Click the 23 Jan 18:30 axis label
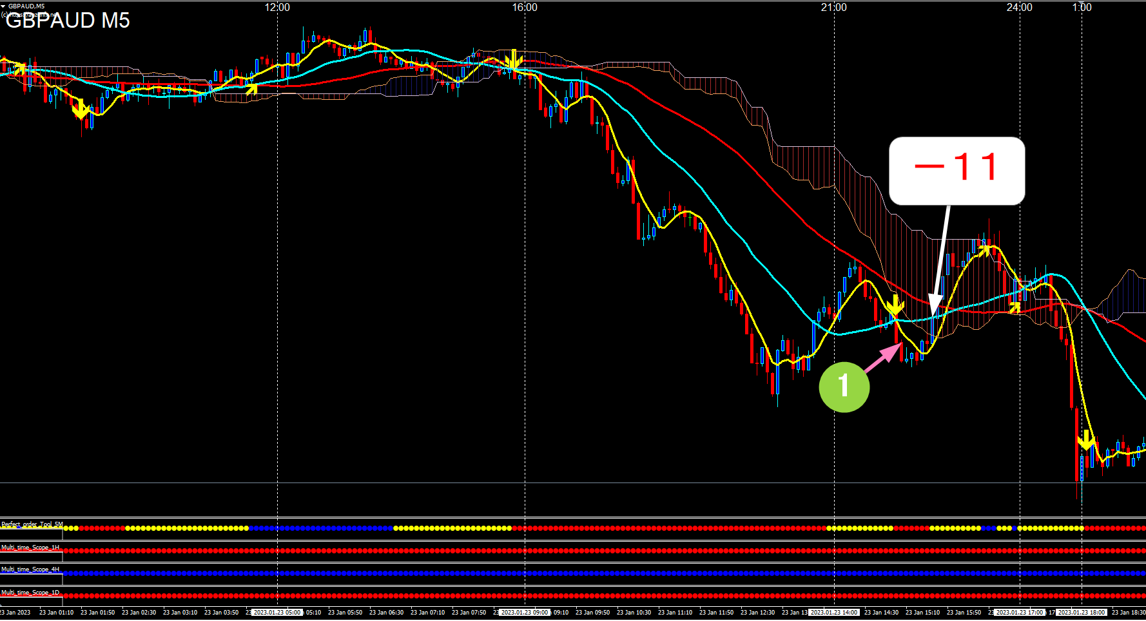This screenshot has width=1146, height=621. point(1129,613)
